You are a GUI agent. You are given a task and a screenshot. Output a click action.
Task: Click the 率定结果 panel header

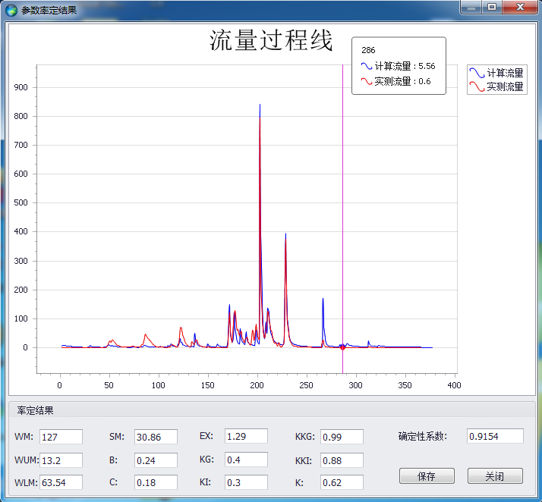click(35, 410)
